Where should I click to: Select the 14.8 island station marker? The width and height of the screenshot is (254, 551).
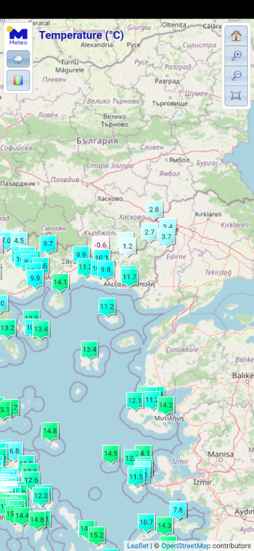pyautogui.click(x=50, y=431)
